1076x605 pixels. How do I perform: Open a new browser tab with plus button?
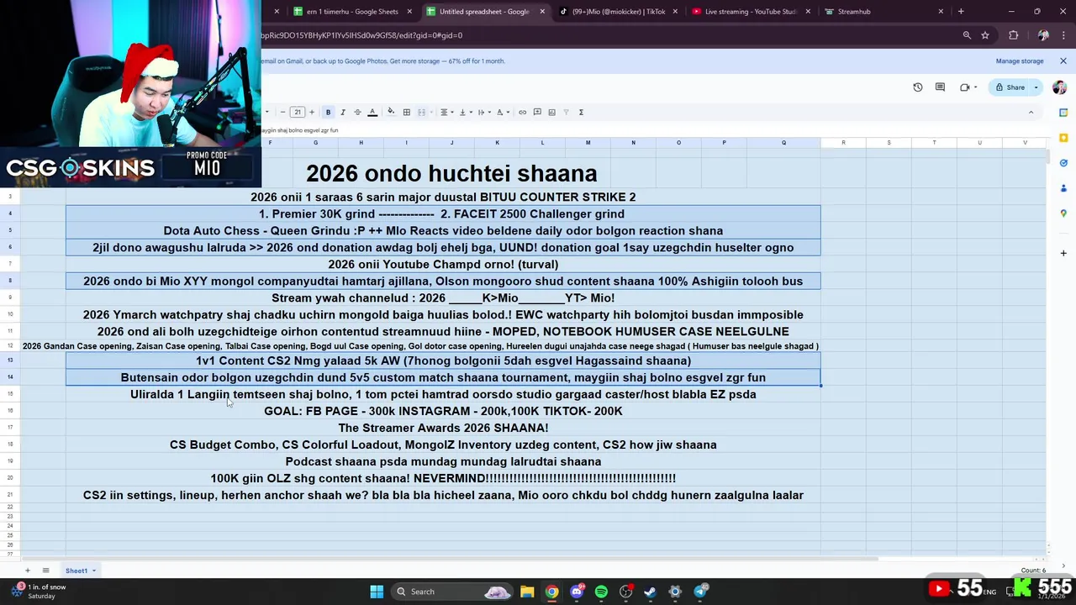pyautogui.click(x=961, y=12)
